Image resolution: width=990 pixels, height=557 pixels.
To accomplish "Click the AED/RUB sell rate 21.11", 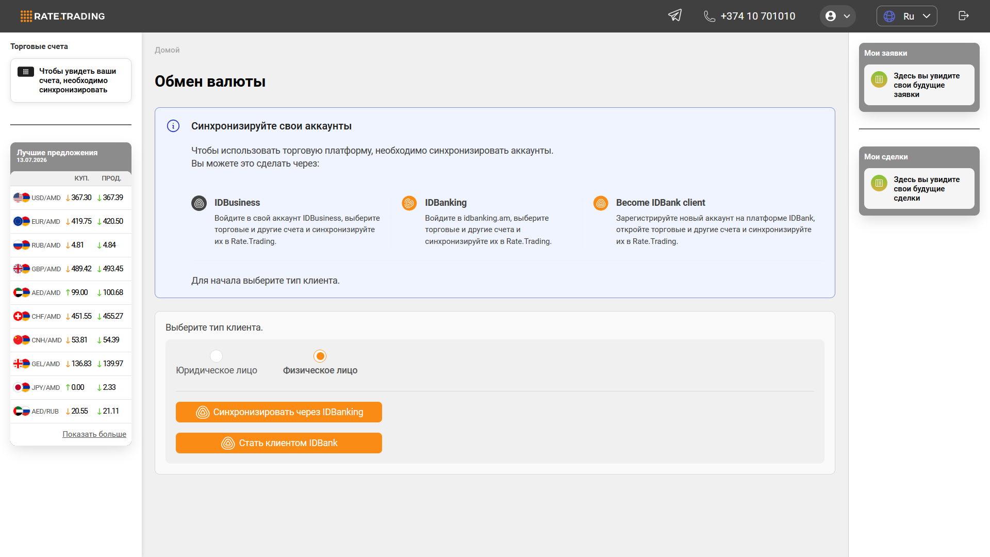I will (111, 411).
